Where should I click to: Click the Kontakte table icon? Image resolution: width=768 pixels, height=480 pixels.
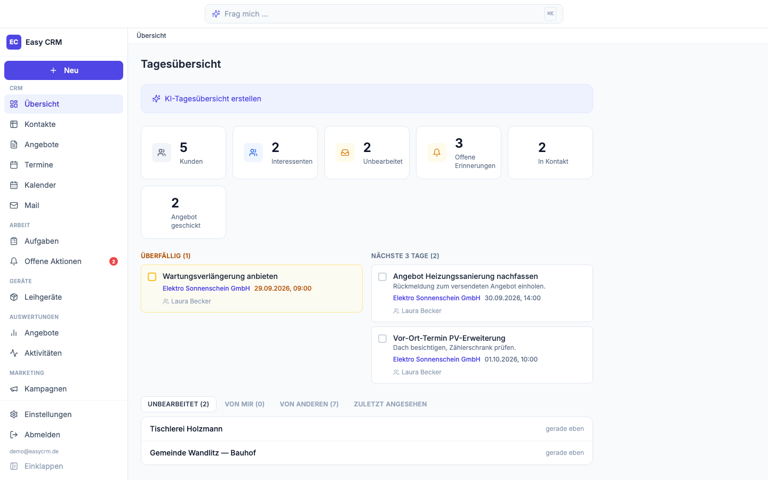(x=14, y=124)
